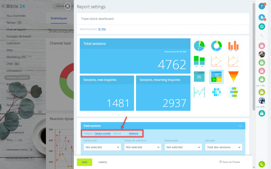The height and width of the screenshot is (169, 271).
Task: Click Inviter des employés button
Action: coord(19,158)
